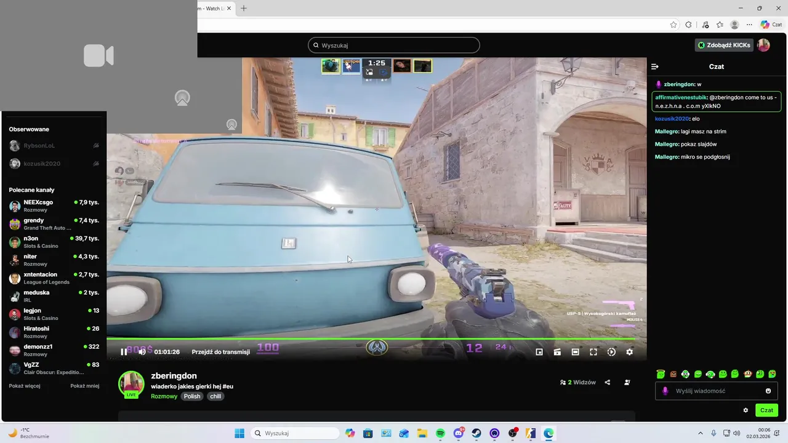Open user profile avatar menu
Screen dimensions: 788x443
click(763, 45)
